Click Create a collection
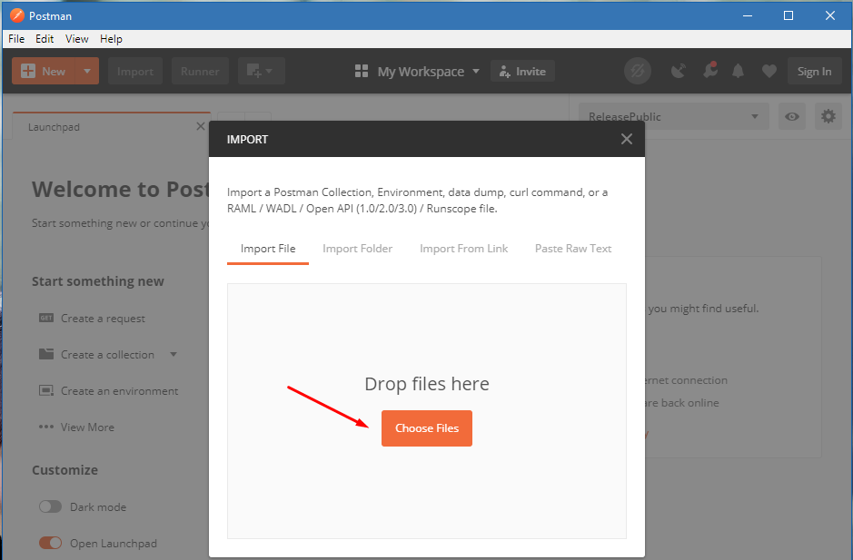This screenshot has height=560, width=853. click(107, 355)
